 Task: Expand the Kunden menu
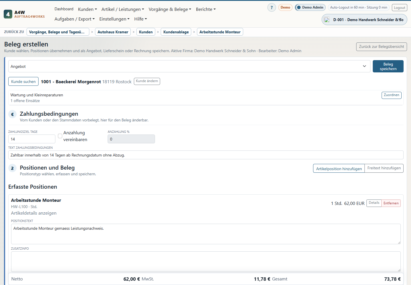(x=87, y=9)
